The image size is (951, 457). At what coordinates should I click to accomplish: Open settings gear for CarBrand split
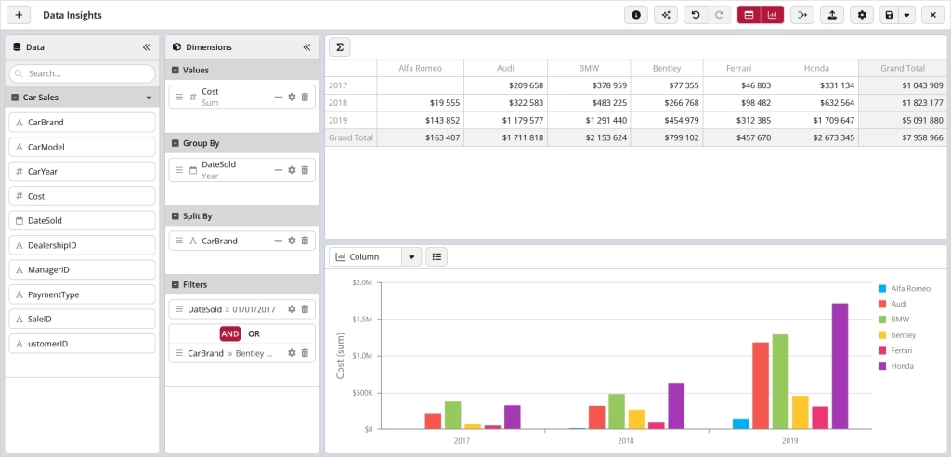(292, 241)
